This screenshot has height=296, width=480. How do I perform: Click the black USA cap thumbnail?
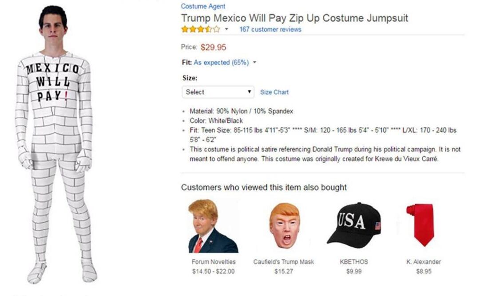[x=354, y=225]
